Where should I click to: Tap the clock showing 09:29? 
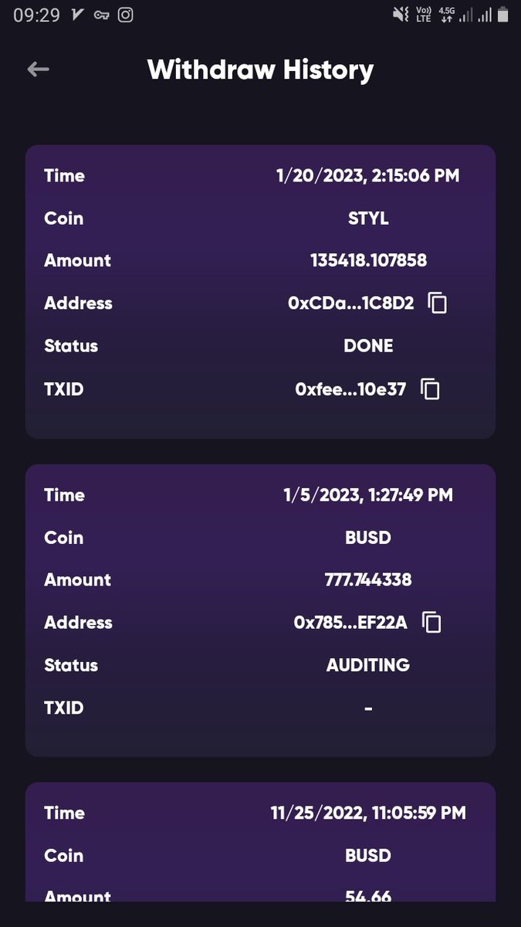[36, 15]
